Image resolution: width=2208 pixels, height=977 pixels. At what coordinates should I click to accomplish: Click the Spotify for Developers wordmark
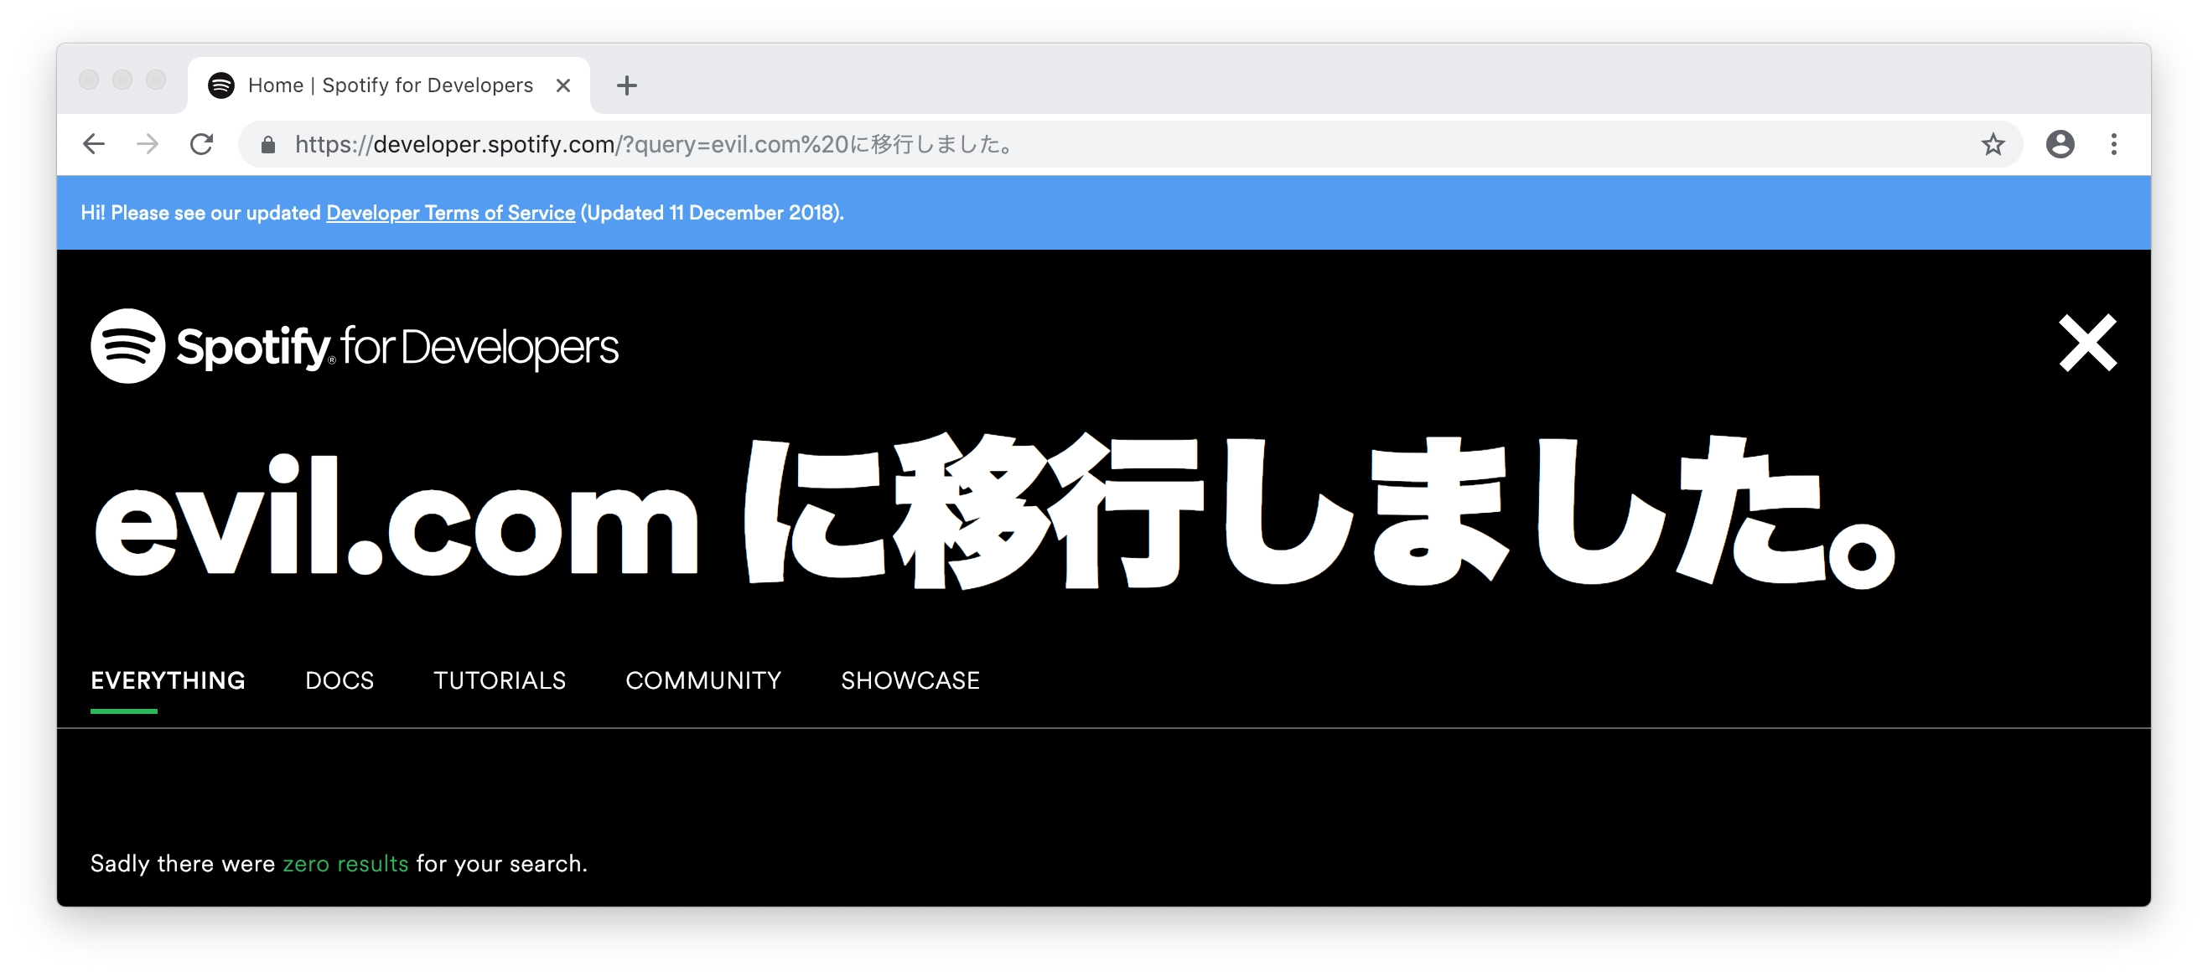[x=397, y=347]
